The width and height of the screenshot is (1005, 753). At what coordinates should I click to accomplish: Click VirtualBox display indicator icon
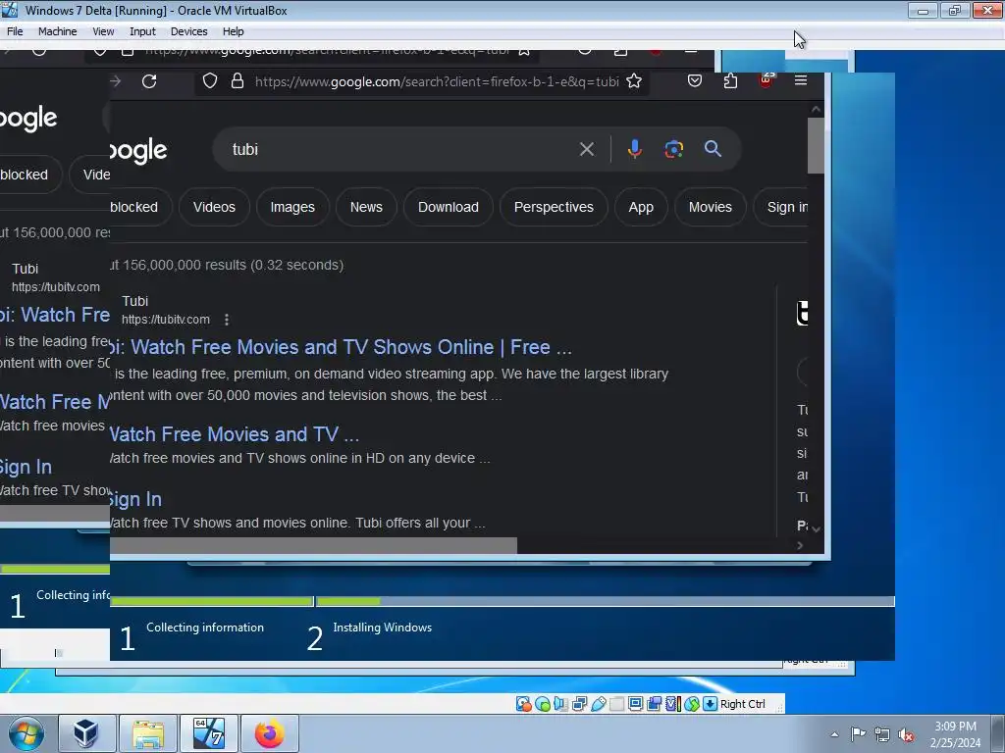click(x=635, y=704)
